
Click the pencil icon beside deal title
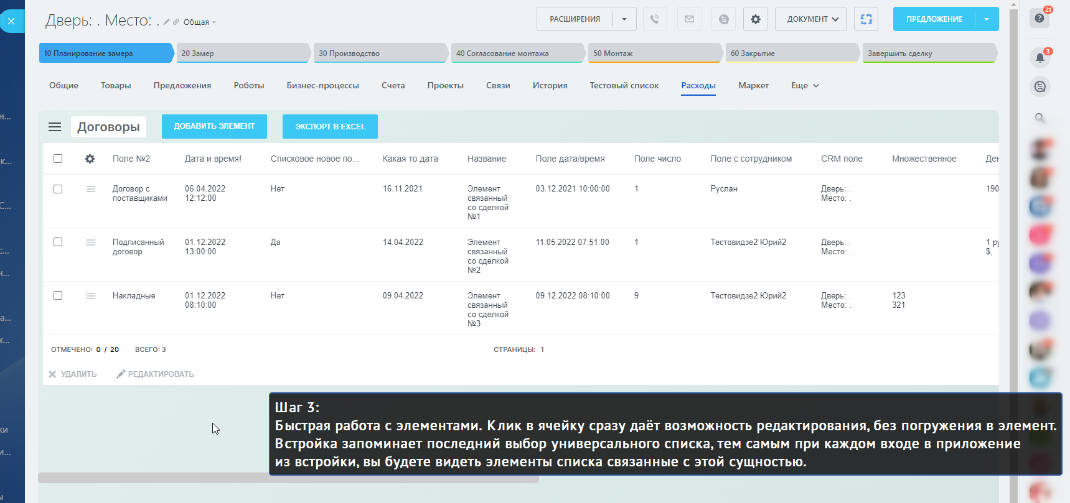pos(167,22)
